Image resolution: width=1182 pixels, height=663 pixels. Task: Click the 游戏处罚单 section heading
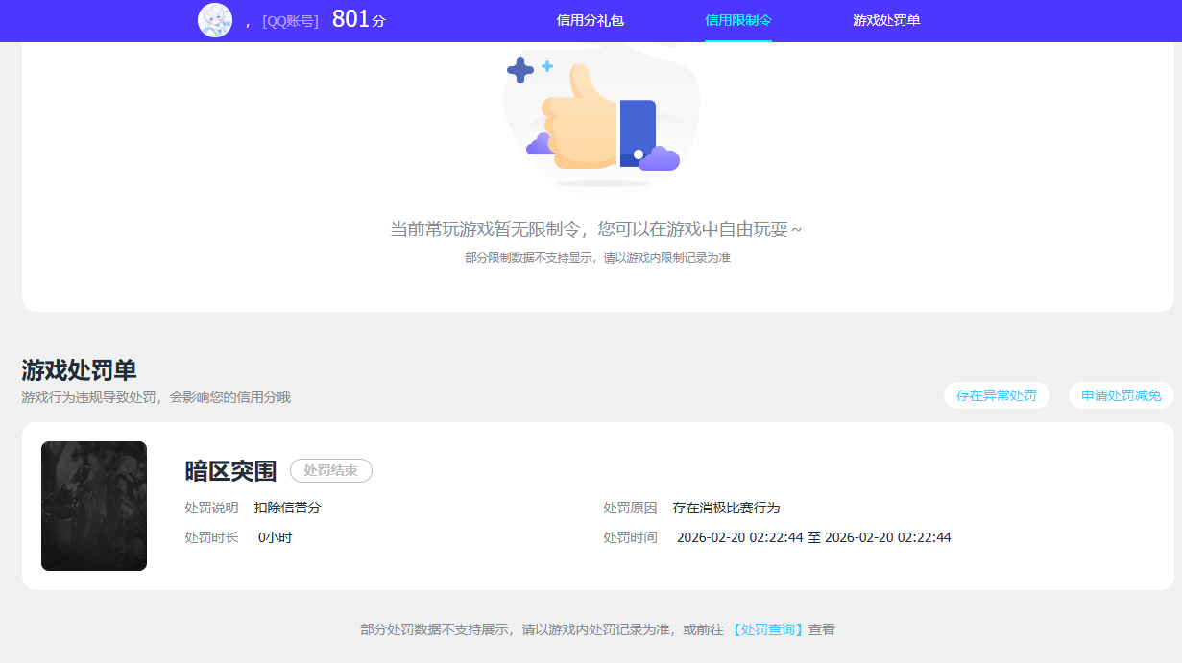(x=79, y=370)
